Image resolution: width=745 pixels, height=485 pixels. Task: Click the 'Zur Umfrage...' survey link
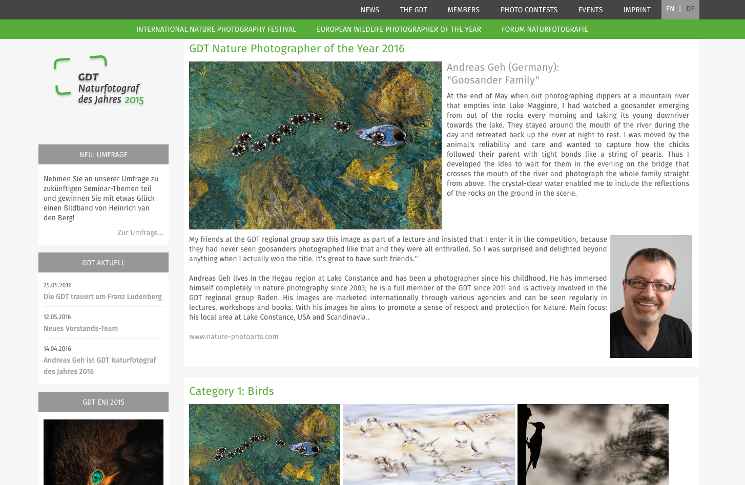(x=140, y=233)
